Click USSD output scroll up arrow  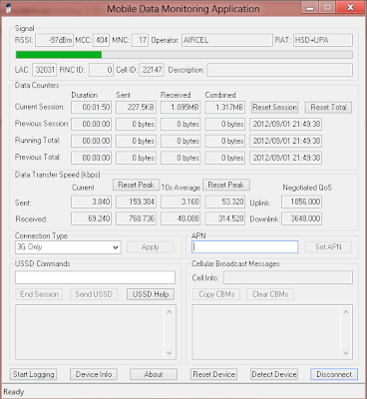(x=170, y=312)
